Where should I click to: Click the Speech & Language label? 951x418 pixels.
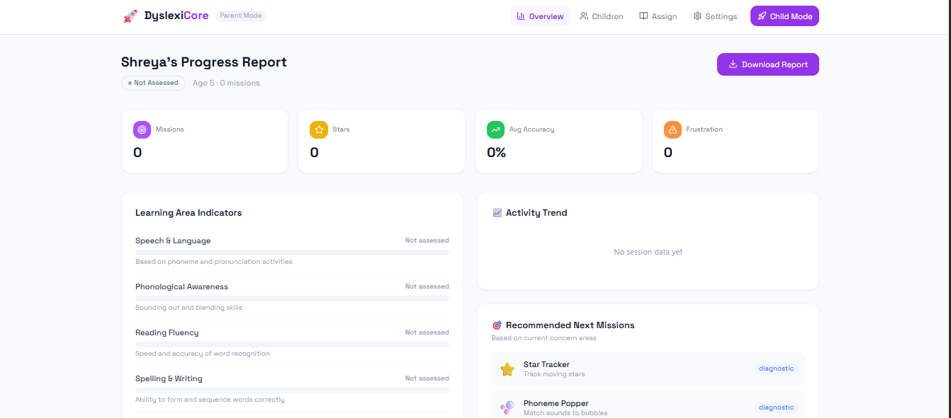click(173, 240)
